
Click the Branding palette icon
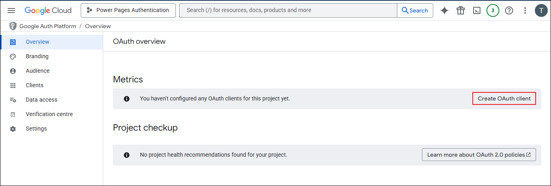click(x=13, y=57)
